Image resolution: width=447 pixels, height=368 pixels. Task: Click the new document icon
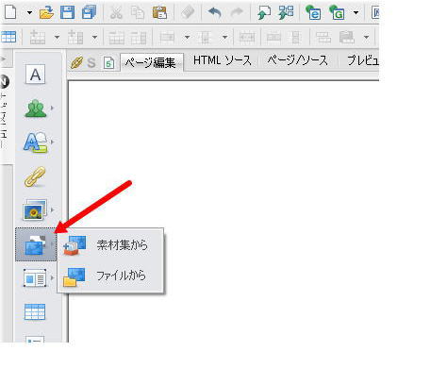(x=10, y=12)
